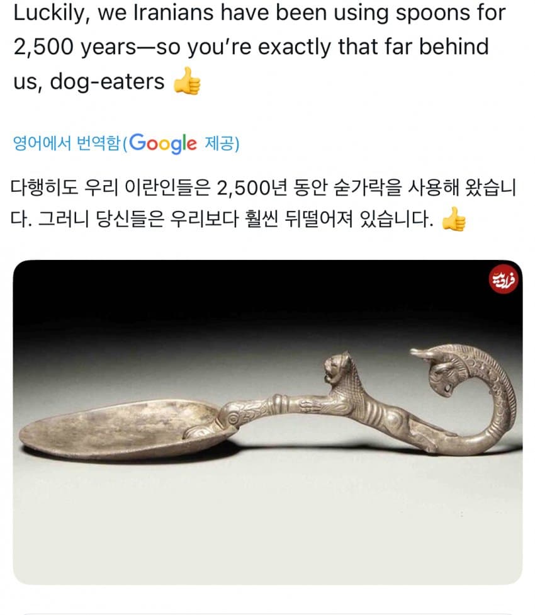Screen dimensions: 535x615
Task: Click the "2,500 years" text in the post
Action: (75, 47)
